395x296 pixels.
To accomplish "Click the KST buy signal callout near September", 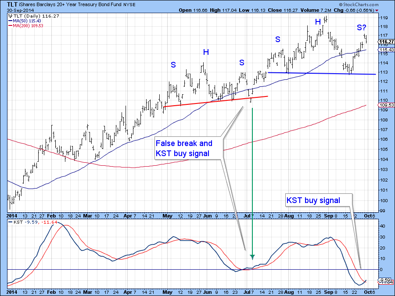I will 319,200.
